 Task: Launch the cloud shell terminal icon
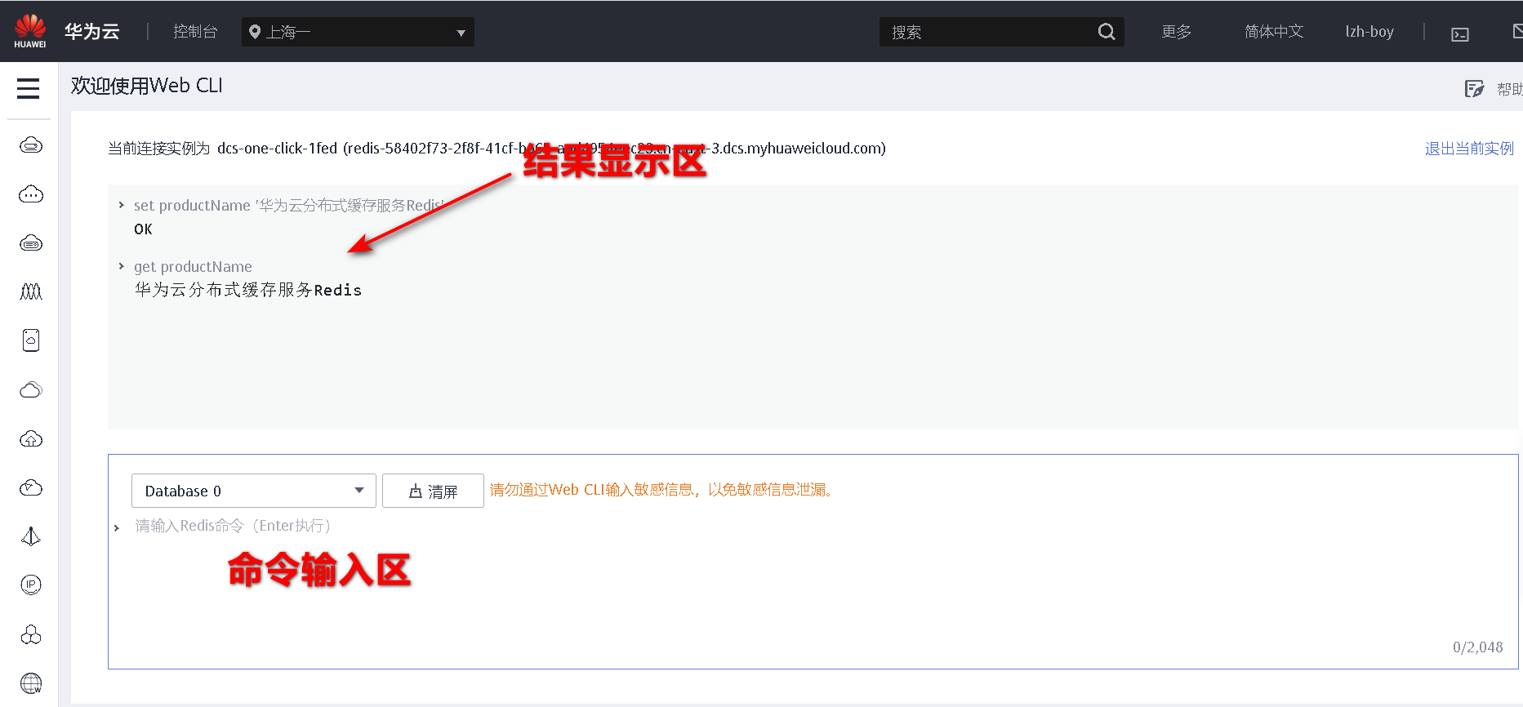[1460, 34]
